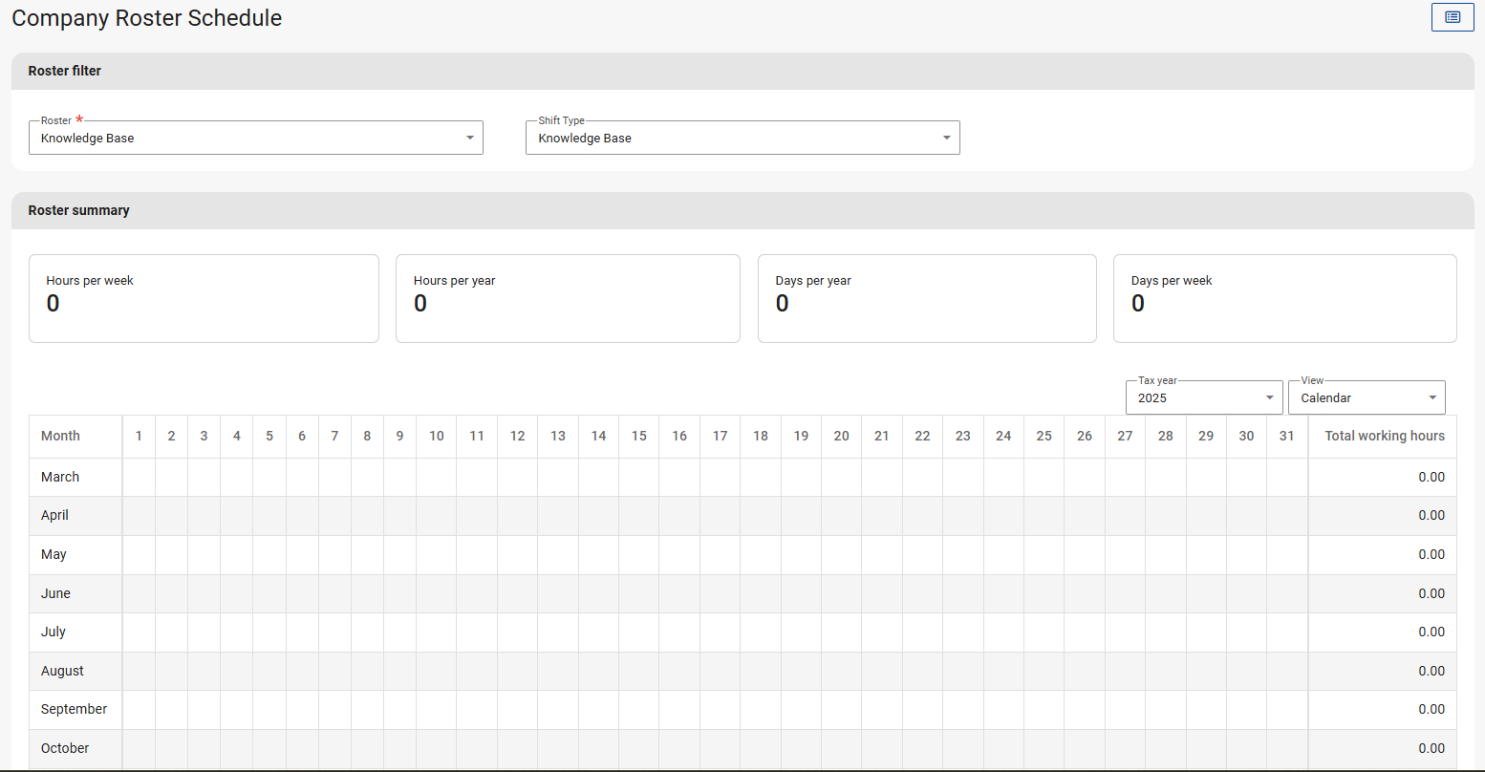Select the Days per week summary card
Screen dimensions: 1485x772
point(1284,298)
